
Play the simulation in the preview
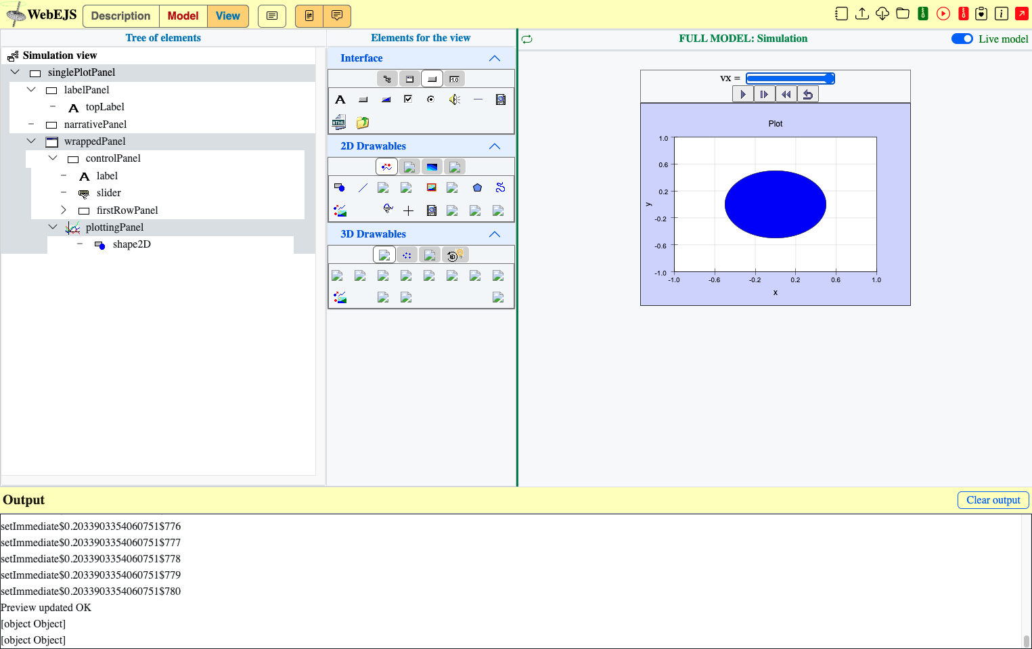coord(743,94)
